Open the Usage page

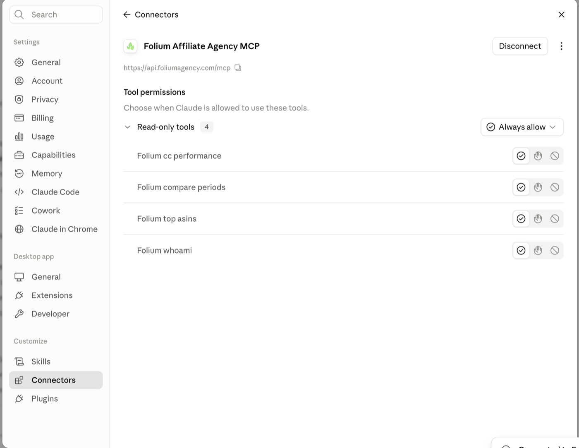[56, 137]
